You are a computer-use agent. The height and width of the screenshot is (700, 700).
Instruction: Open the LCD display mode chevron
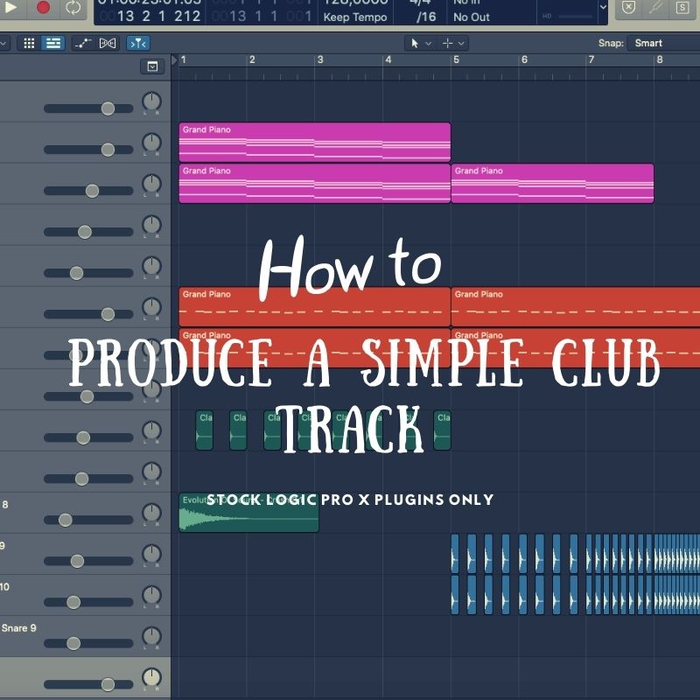click(603, 8)
